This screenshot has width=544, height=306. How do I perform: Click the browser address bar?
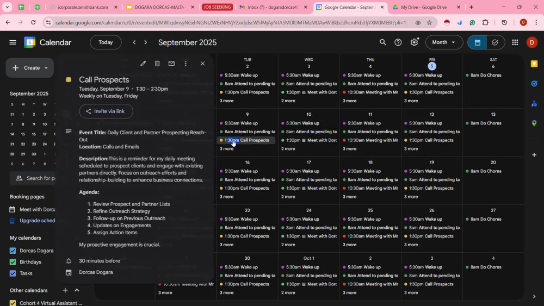(231, 22)
